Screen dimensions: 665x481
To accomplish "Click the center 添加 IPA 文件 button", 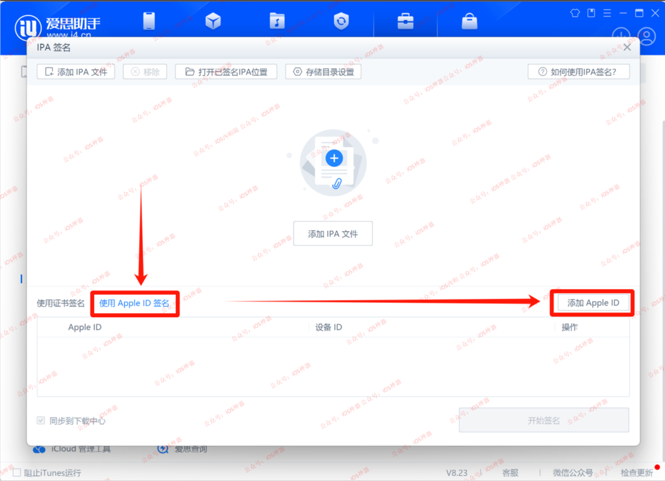I will click(333, 233).
